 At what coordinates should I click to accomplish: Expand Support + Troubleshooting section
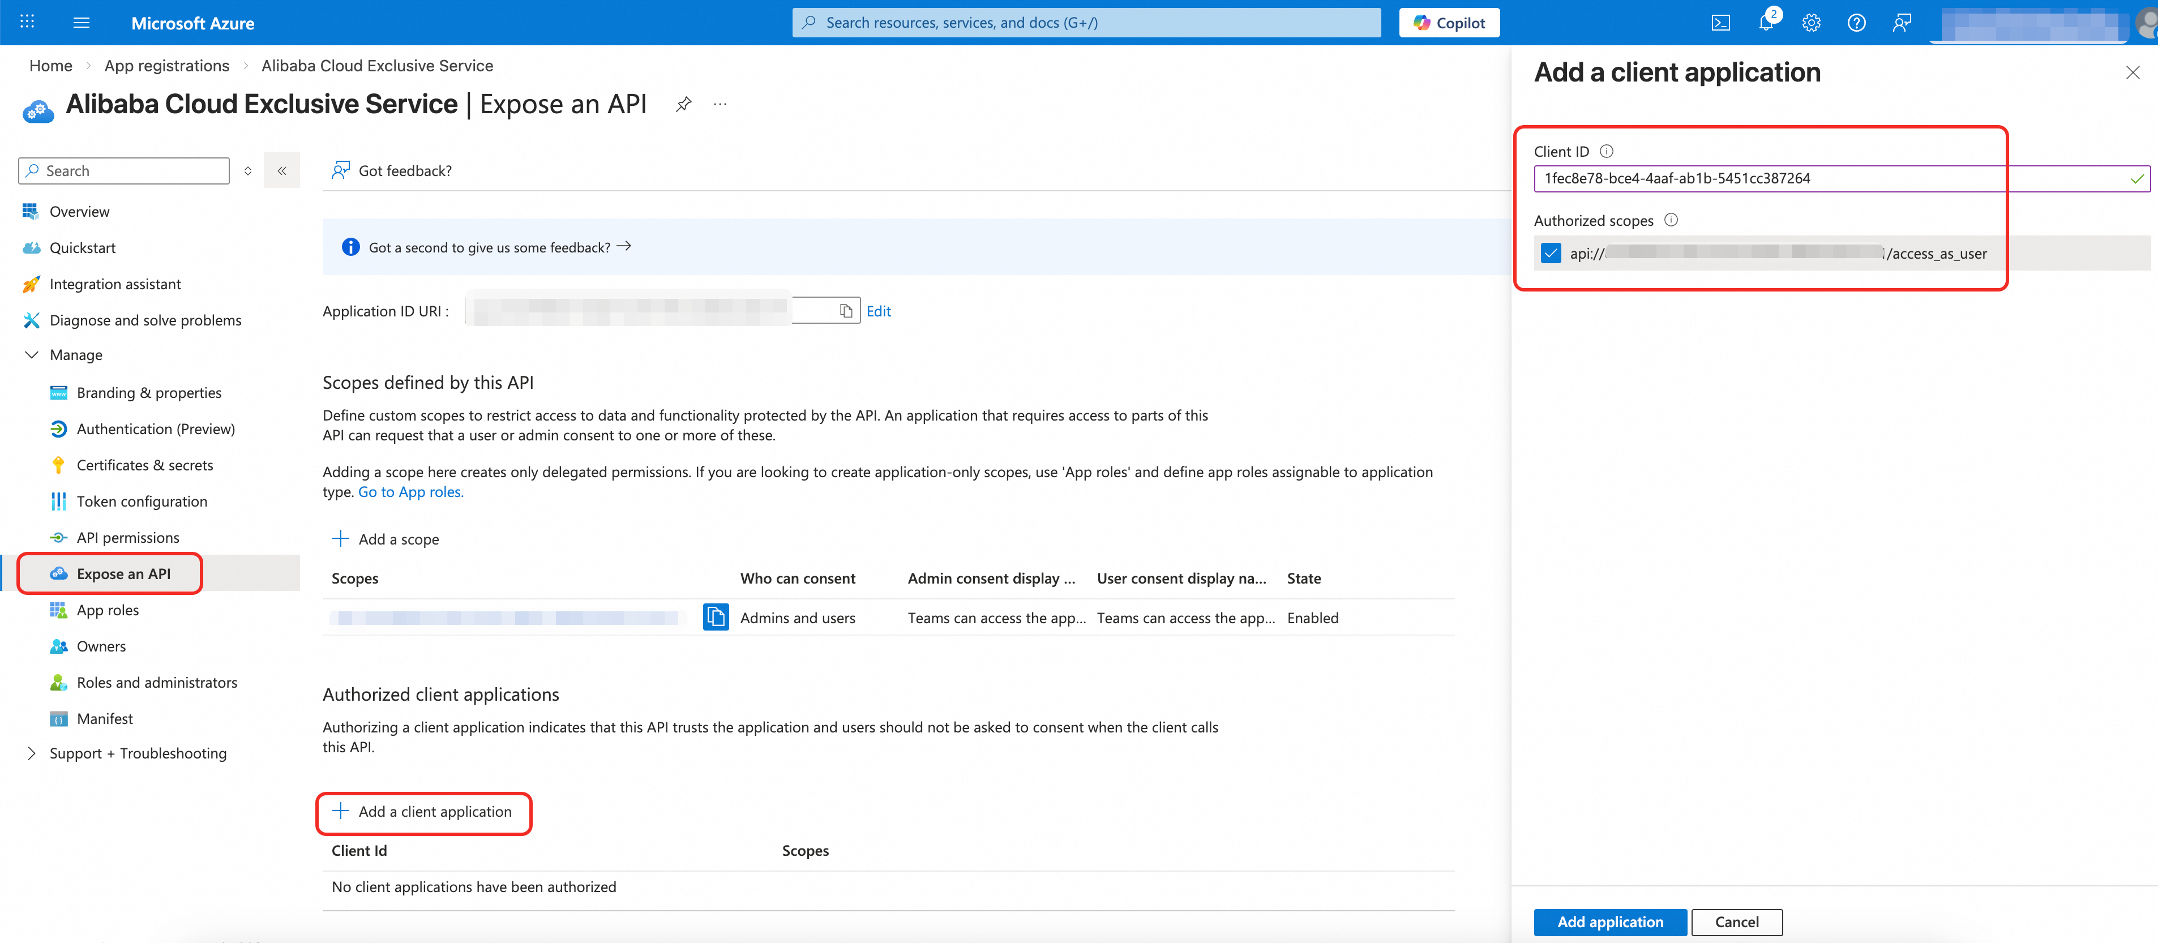click(32, 753)
